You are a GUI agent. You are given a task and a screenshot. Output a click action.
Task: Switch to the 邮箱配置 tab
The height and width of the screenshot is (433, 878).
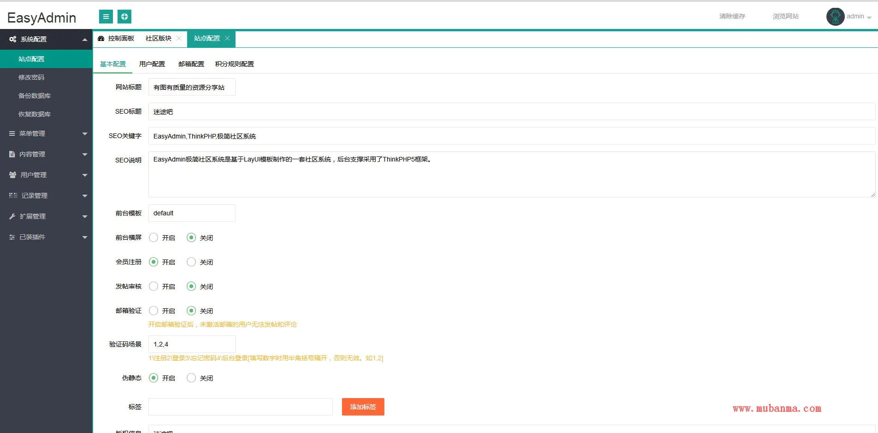click(191, 64)
